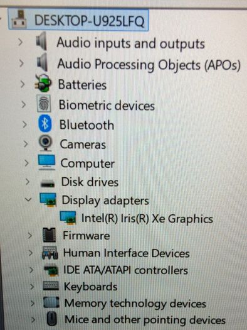
Task: Click the Keyboards category icon
Action: [51, 286]
